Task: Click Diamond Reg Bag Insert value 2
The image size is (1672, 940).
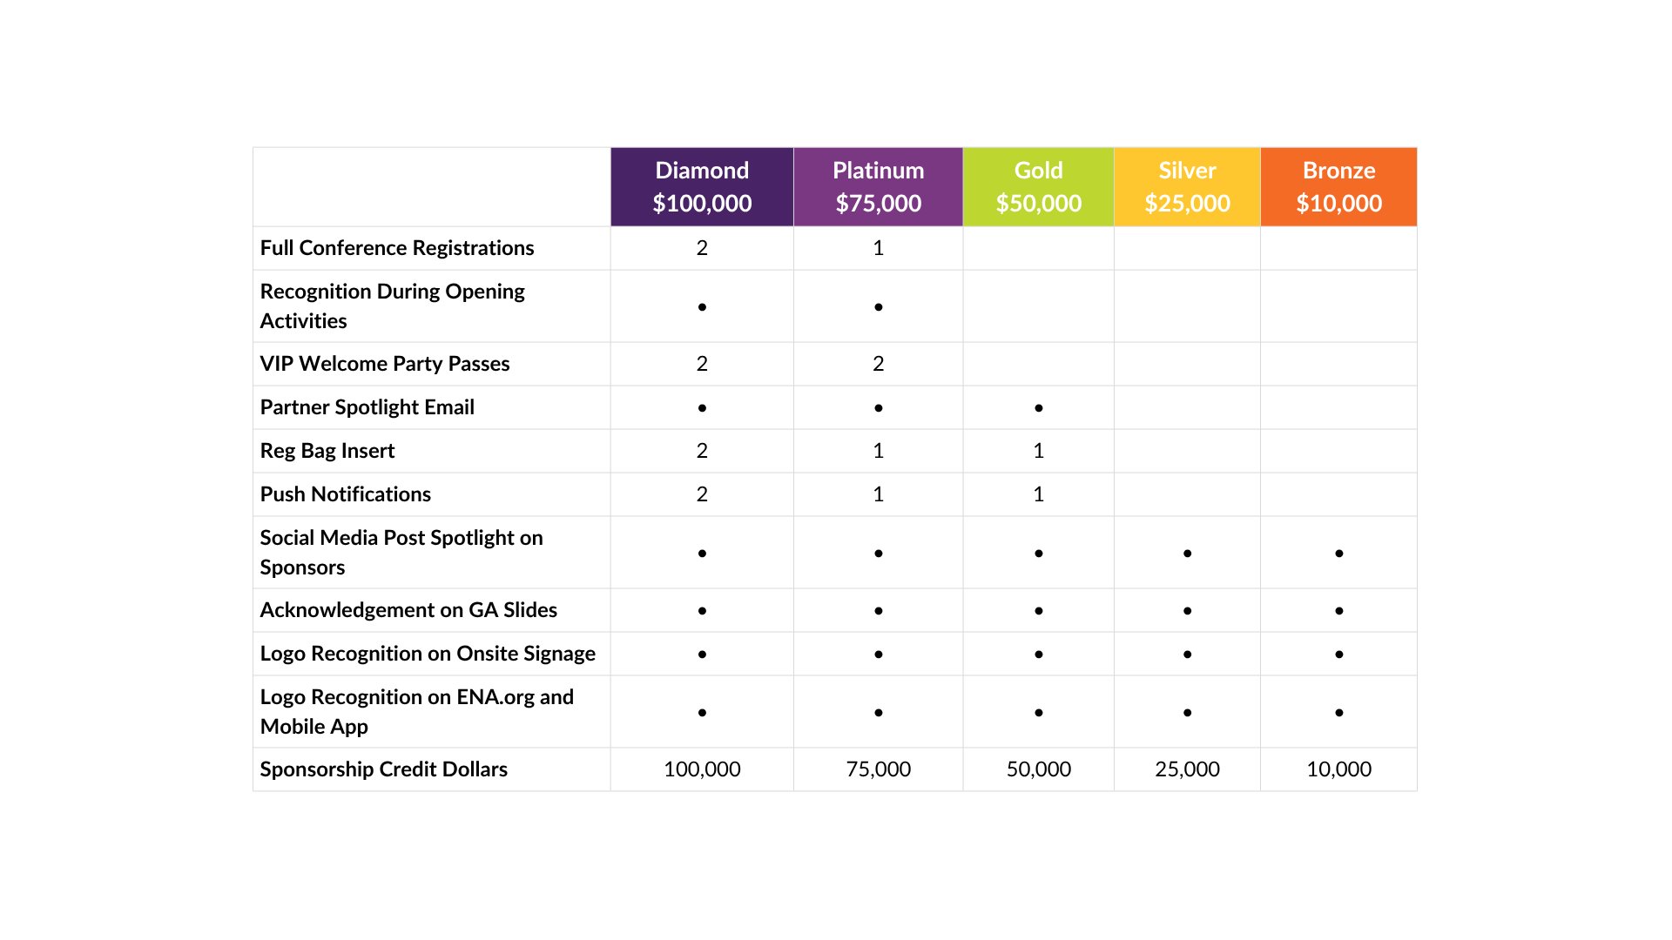Action: tap(702, 451)
